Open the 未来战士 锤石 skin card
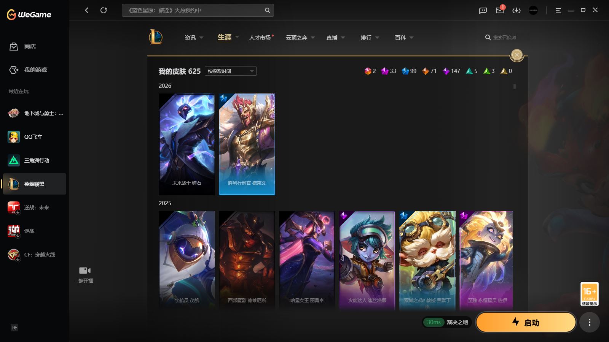The image size is (609, 342). pos(187,144)
